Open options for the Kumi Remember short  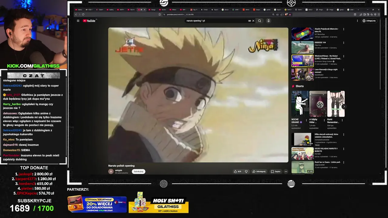pyautogui.click(x=342, y=120)
